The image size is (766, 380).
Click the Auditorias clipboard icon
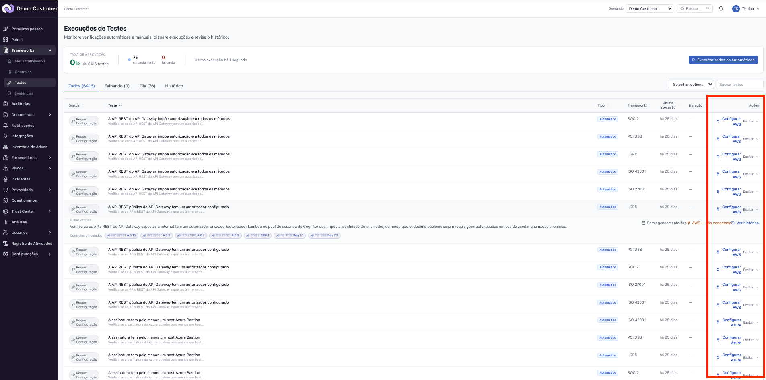(6, 104)
